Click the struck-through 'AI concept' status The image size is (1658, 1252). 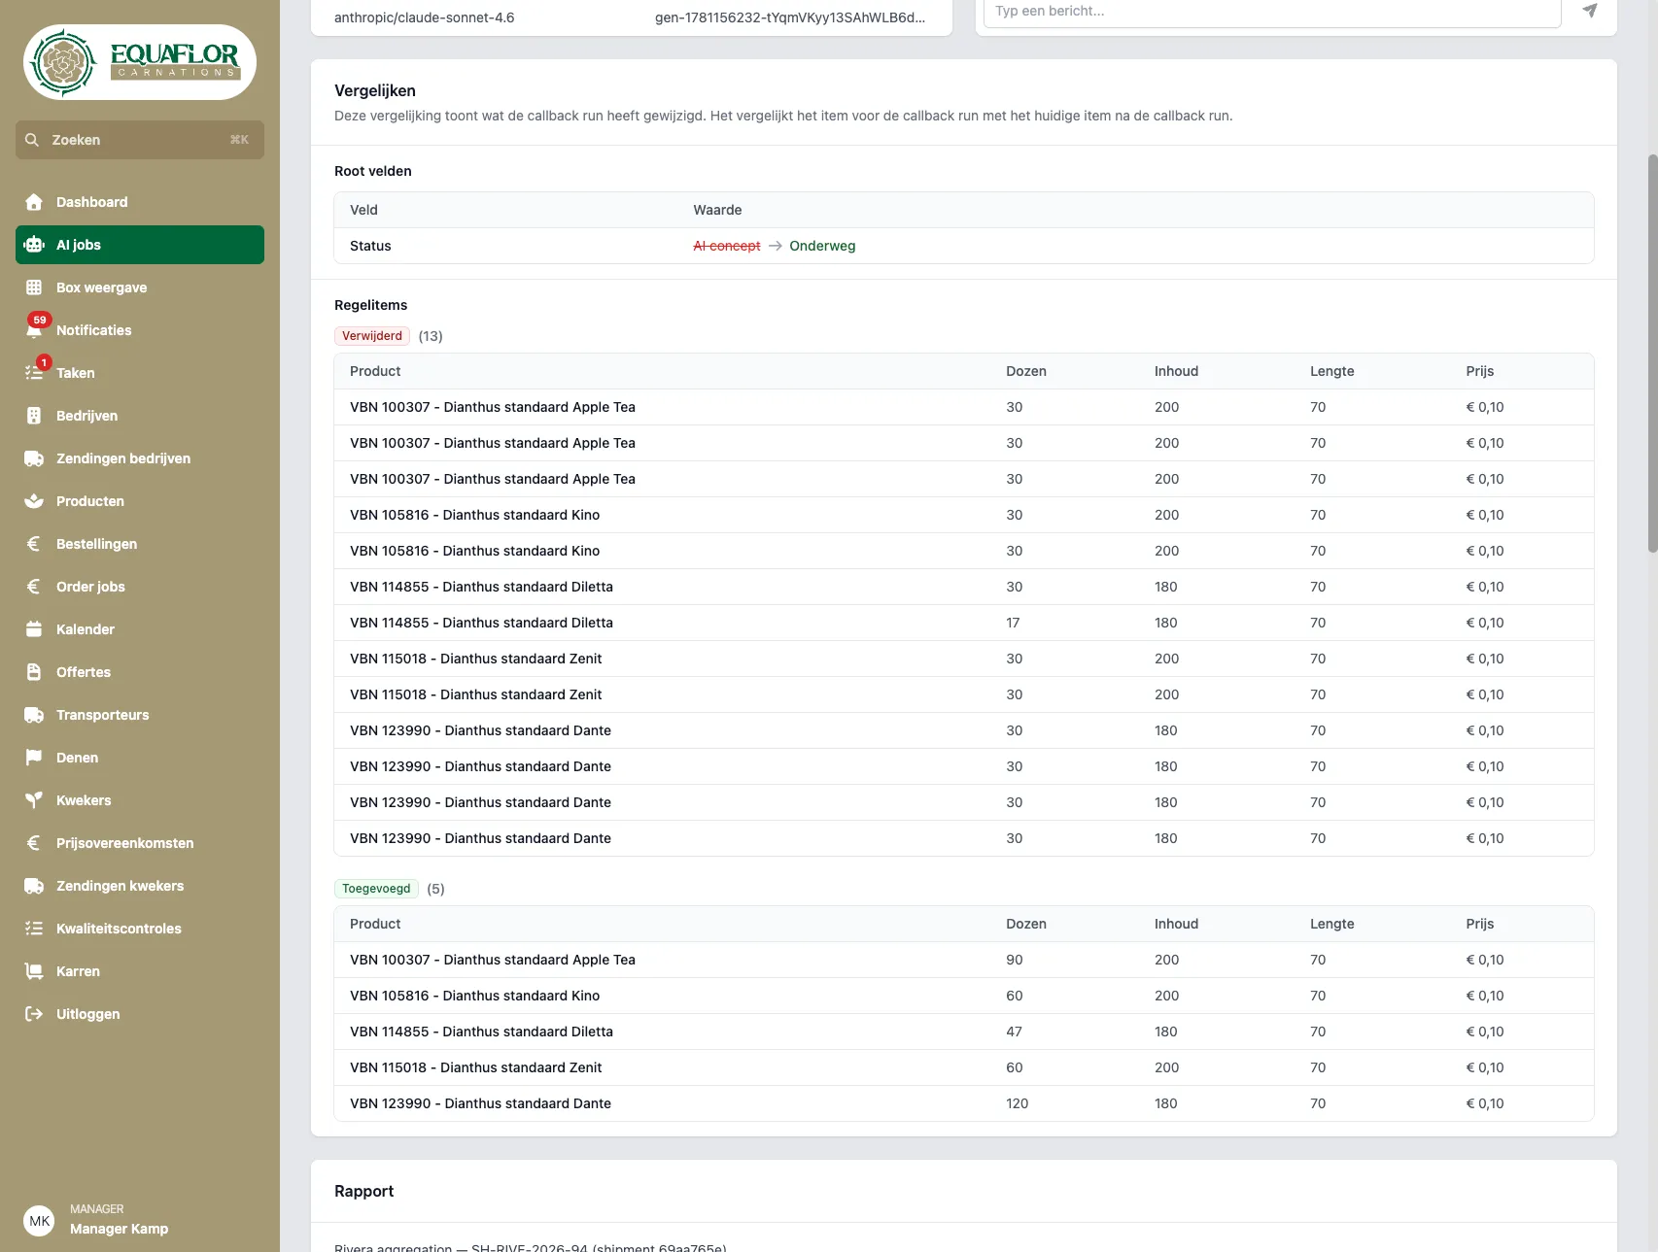727,246
